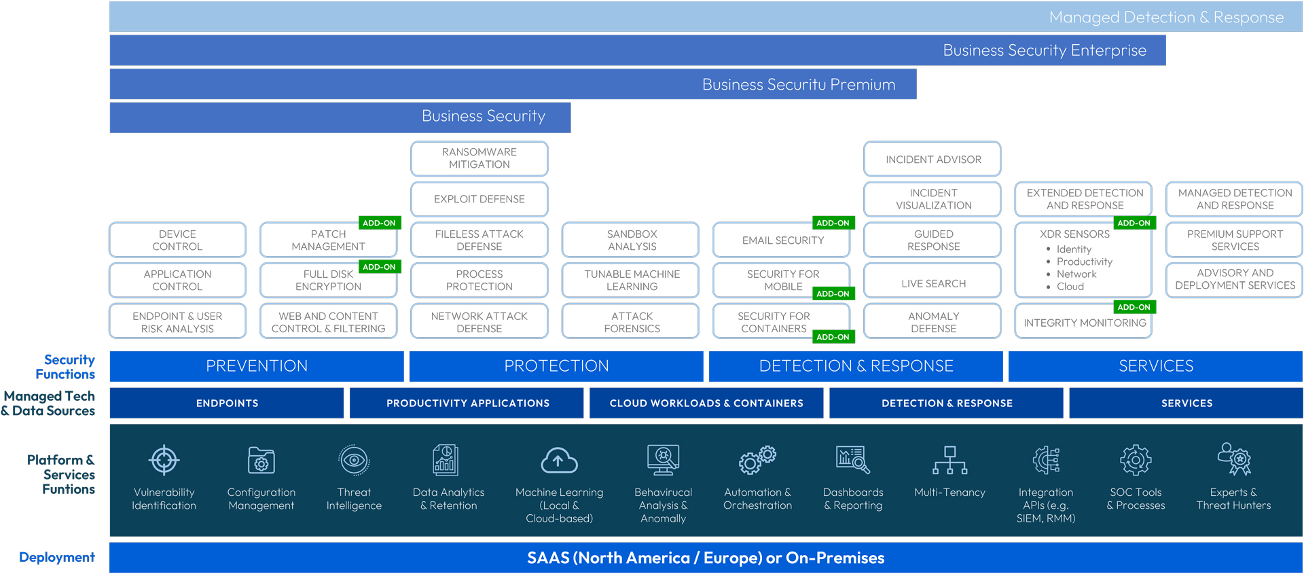This screenshot has width=1304, height=574.
Task: Click the Incident Visualization box
Action: point(932,199)
